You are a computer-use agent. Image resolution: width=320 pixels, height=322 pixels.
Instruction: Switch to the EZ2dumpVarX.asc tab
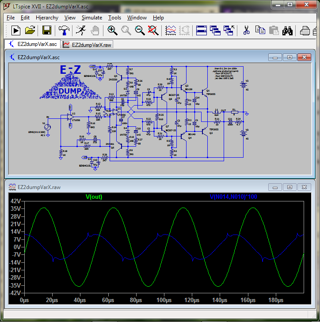(x=33, y=44)
